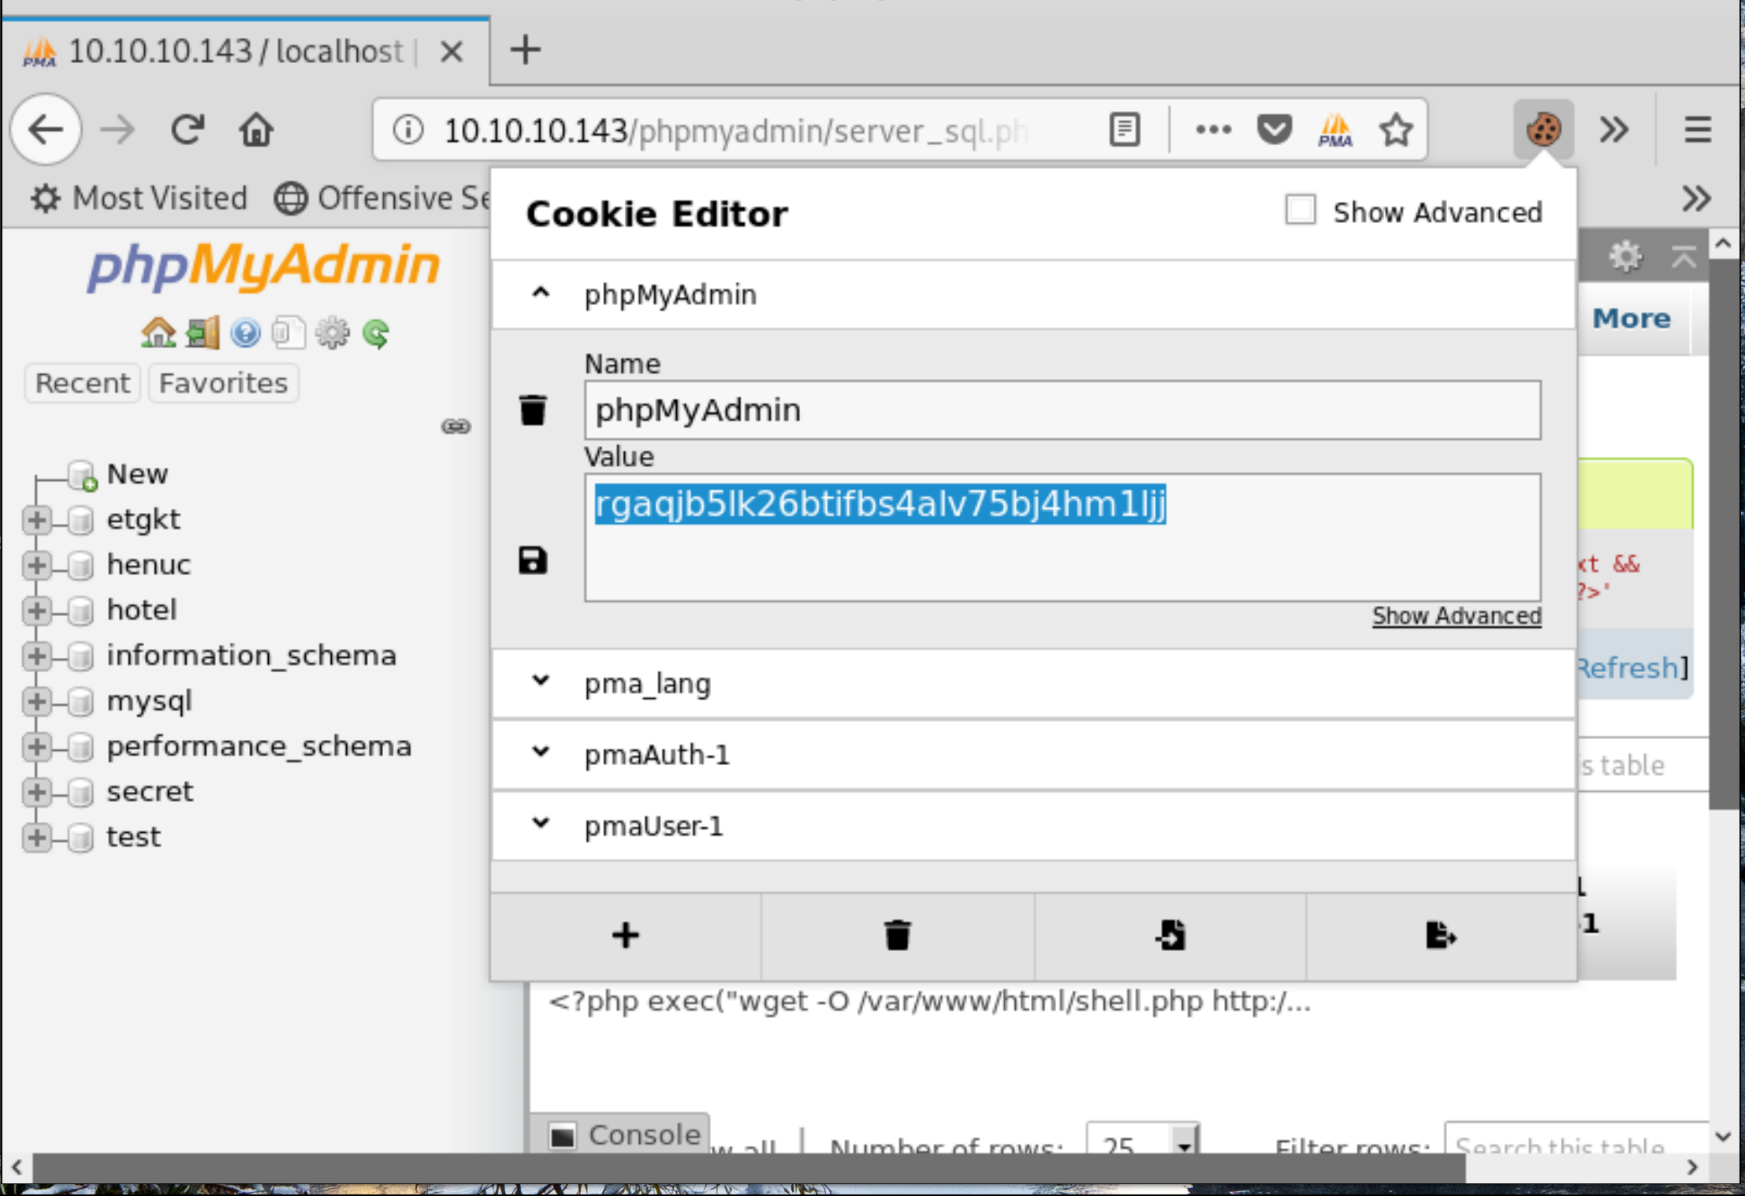Show more toolbar extensions overflow chevron
Image resolution: width=1745 pixels, height=1196 pixels.
pyautogui.click(x=1614, y=129)
